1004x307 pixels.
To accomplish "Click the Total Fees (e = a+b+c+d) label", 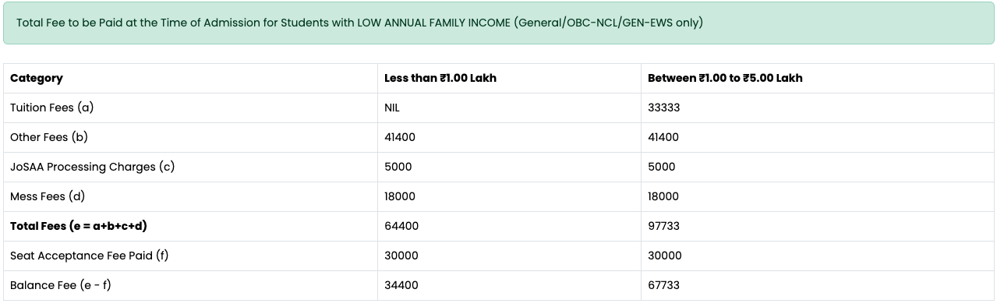I will pos(79,226).
